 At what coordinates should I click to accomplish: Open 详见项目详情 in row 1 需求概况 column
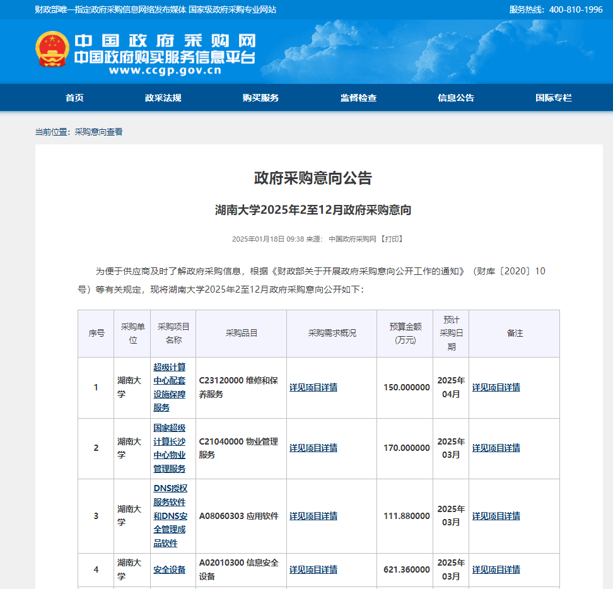[313, 387]
